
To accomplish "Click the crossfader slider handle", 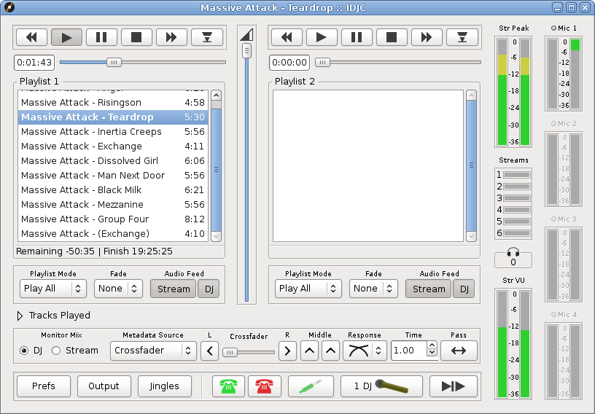I will pyautogui.click(x=230, y=352).
